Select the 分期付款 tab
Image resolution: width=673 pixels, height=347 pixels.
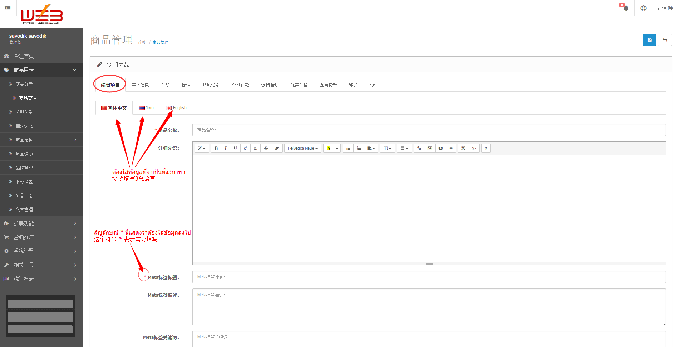[241, 85]
